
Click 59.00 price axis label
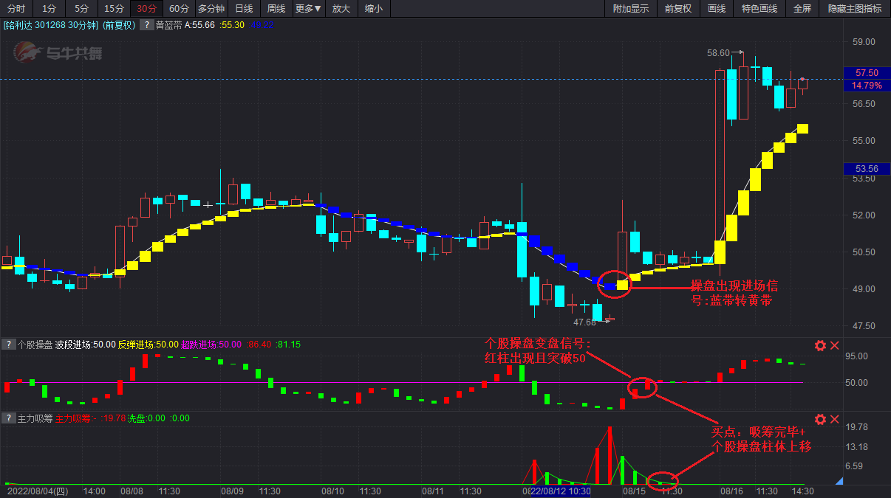[864, 42]
